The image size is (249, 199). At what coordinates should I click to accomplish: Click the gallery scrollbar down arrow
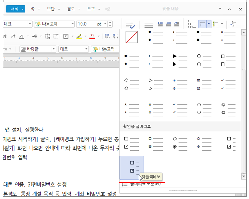tap(244, 176)
